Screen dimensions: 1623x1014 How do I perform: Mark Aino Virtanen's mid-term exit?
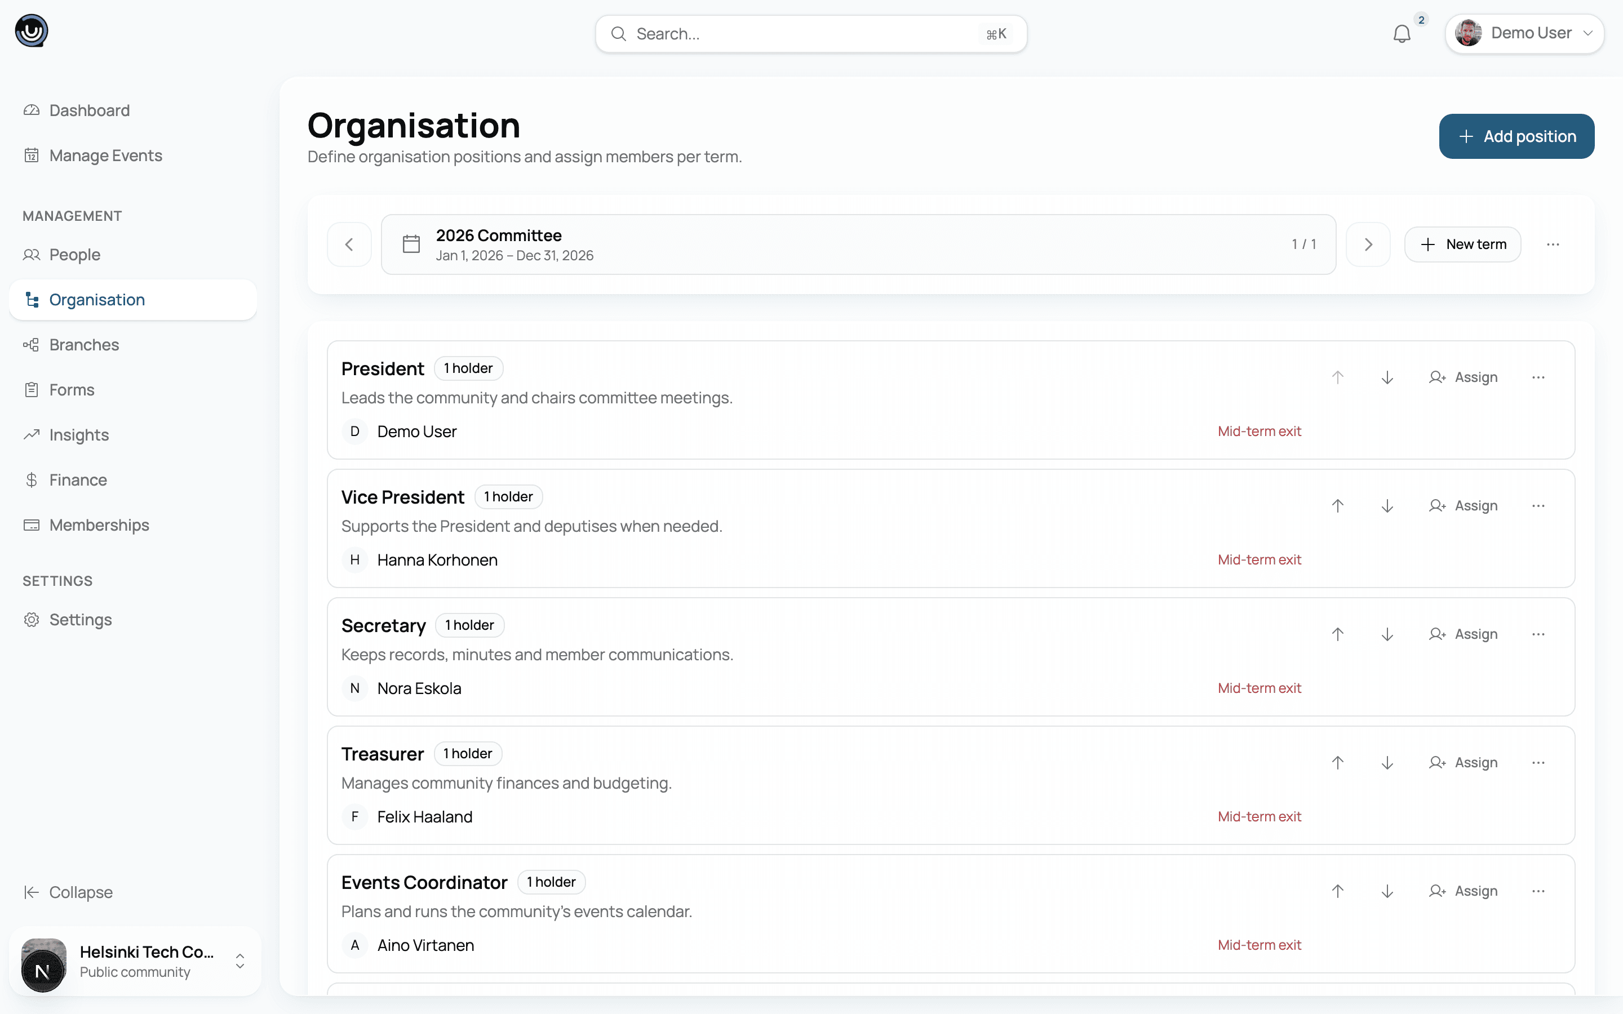click(x=1260, y=945)
